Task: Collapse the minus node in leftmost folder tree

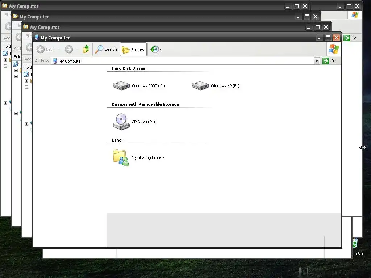Action: [5, 66]
